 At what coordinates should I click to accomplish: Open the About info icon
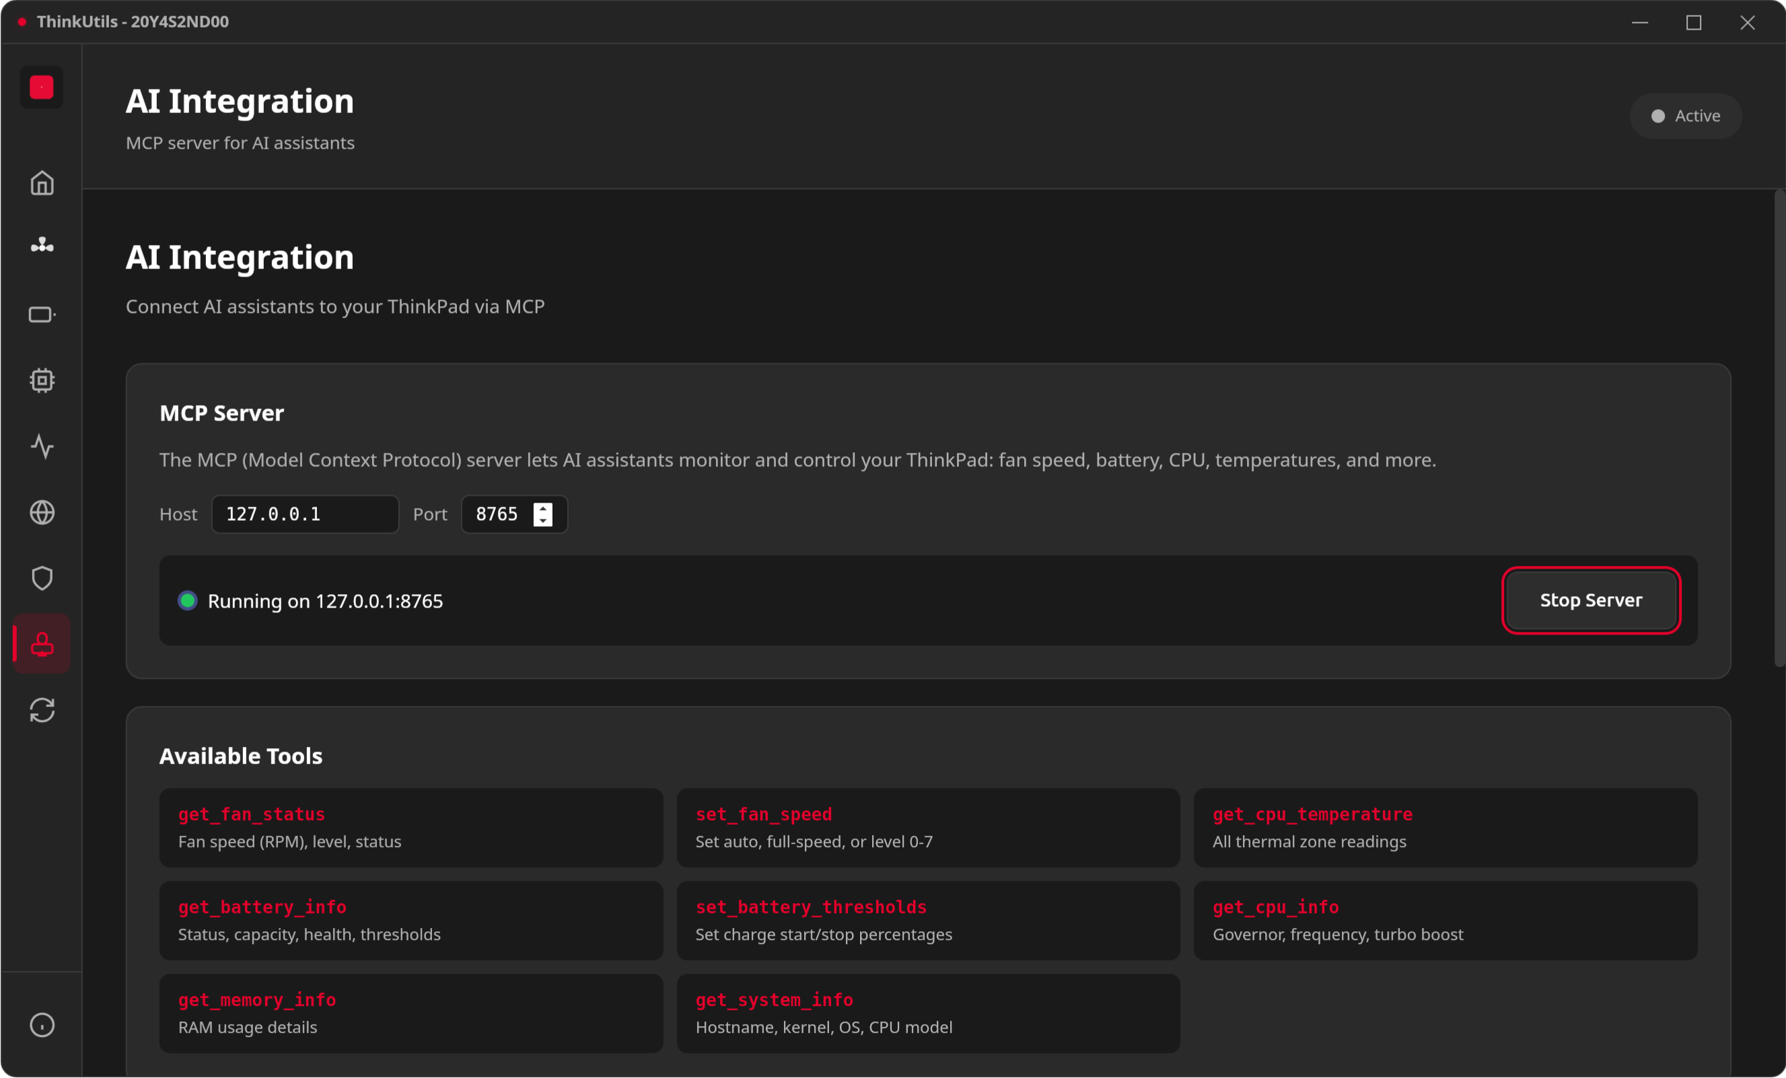[x=42, y=1025]
